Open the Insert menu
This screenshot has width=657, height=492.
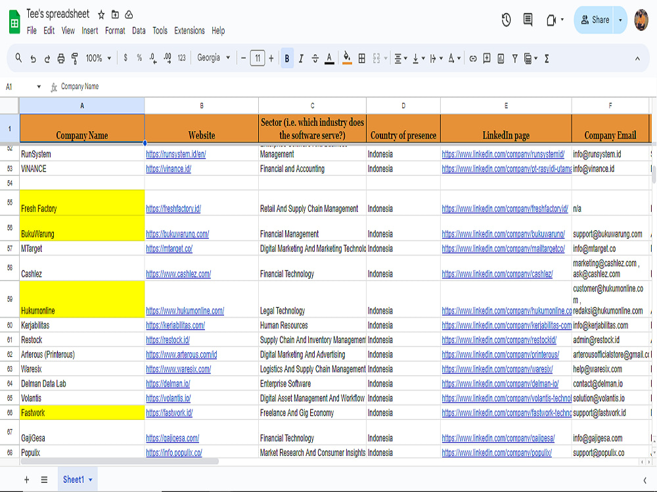click(x=89, y=31)
